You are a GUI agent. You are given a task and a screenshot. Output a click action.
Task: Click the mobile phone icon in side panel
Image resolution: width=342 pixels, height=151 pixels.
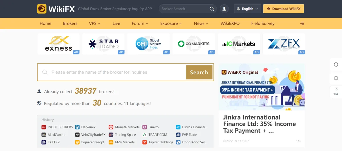tap(336, 78)
